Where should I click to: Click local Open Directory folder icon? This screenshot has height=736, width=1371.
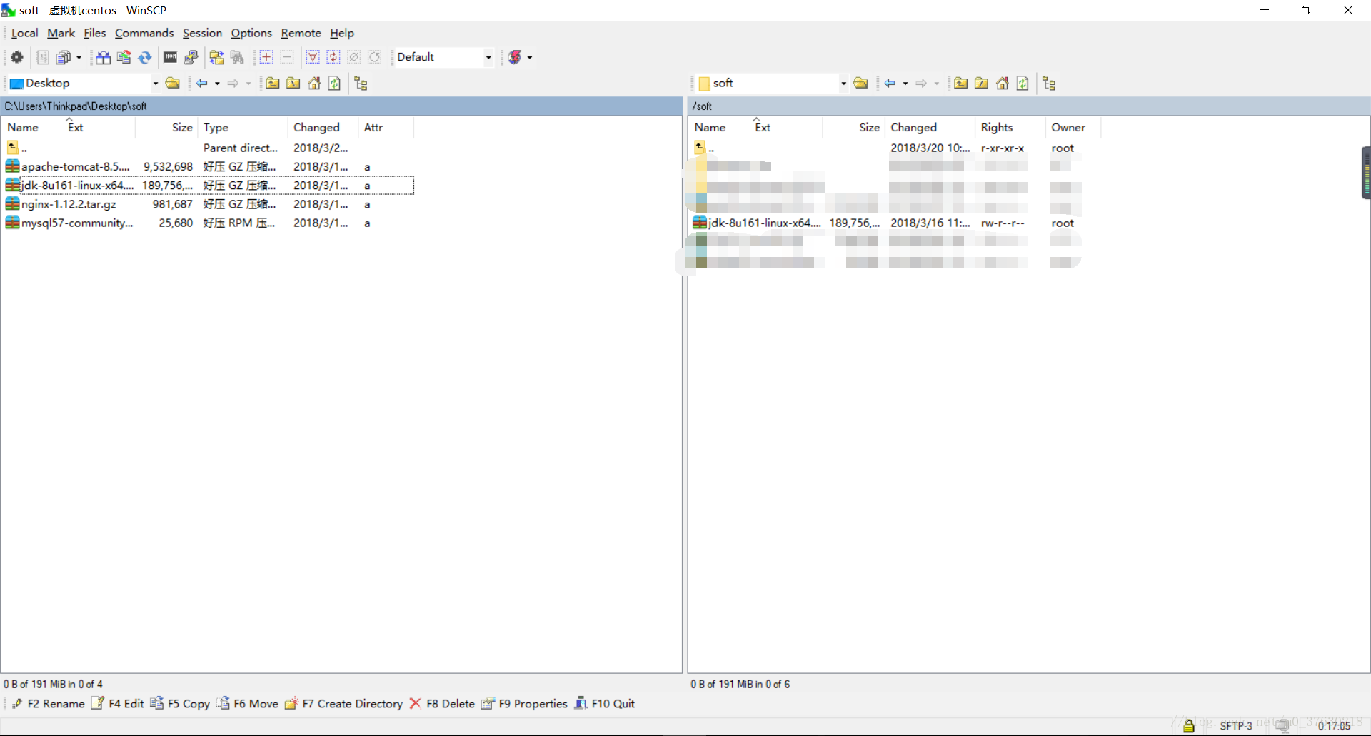click(173, 84)
